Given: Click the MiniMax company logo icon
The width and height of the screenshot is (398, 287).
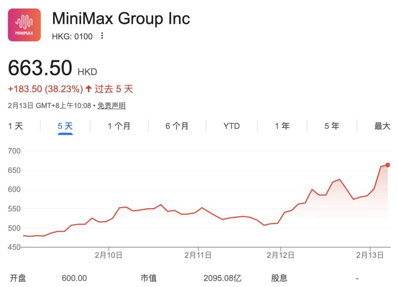Looking at the screenshot, I should pos(24,25).
